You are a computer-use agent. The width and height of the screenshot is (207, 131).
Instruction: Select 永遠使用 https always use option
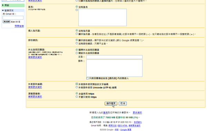point(77,94)
